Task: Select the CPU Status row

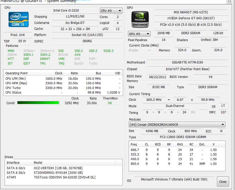Action: point(63,93)
